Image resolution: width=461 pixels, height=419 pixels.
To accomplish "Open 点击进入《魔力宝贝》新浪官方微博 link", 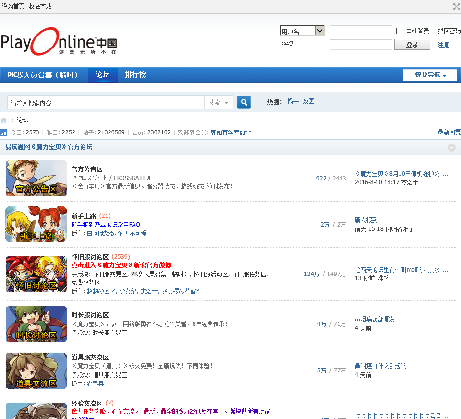I will pos(121,265).
